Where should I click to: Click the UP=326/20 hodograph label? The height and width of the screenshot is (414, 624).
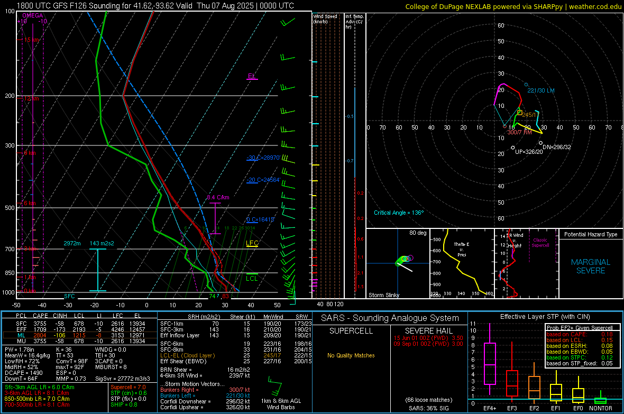[529, 152]
